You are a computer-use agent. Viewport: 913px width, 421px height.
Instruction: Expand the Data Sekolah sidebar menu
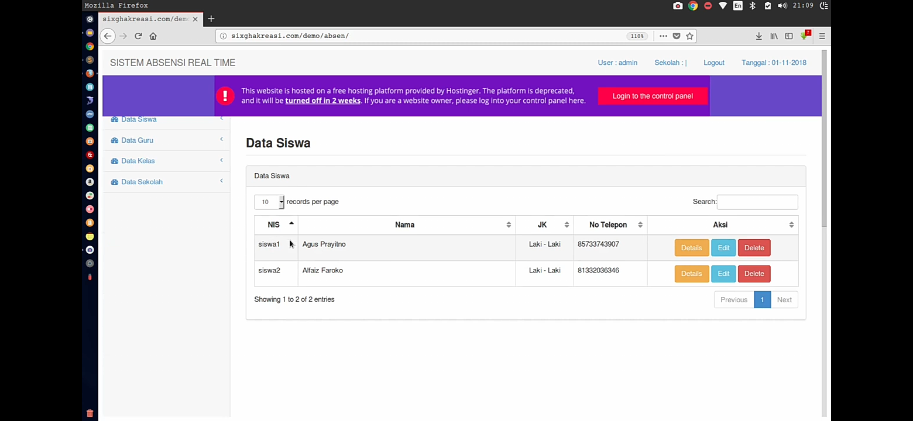142,182
